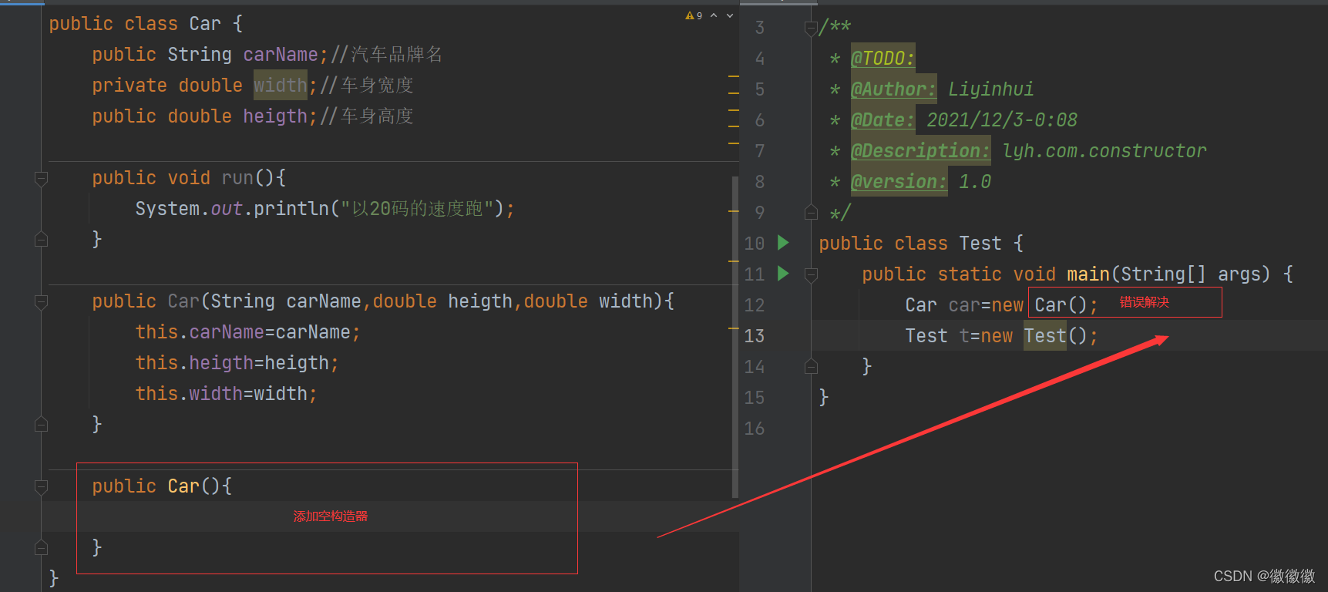Fold end marker of parameterized Car constructor
The image size is (1328, 592).
tap(42, 425)
